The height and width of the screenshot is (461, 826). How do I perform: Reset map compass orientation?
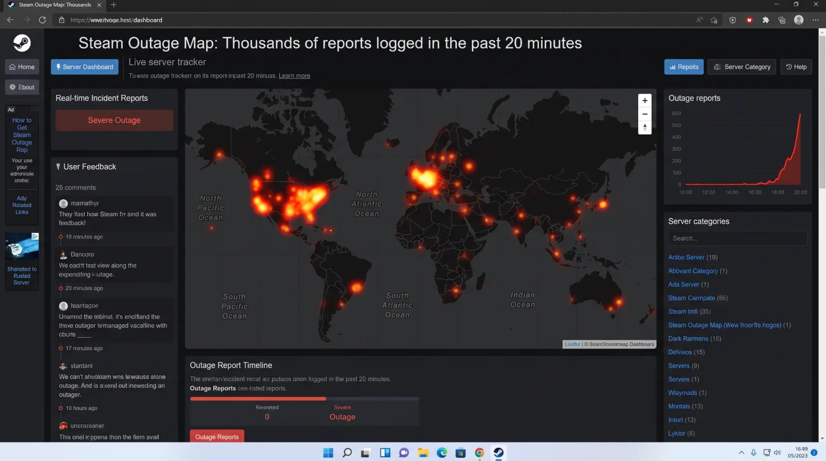[645, 128]
